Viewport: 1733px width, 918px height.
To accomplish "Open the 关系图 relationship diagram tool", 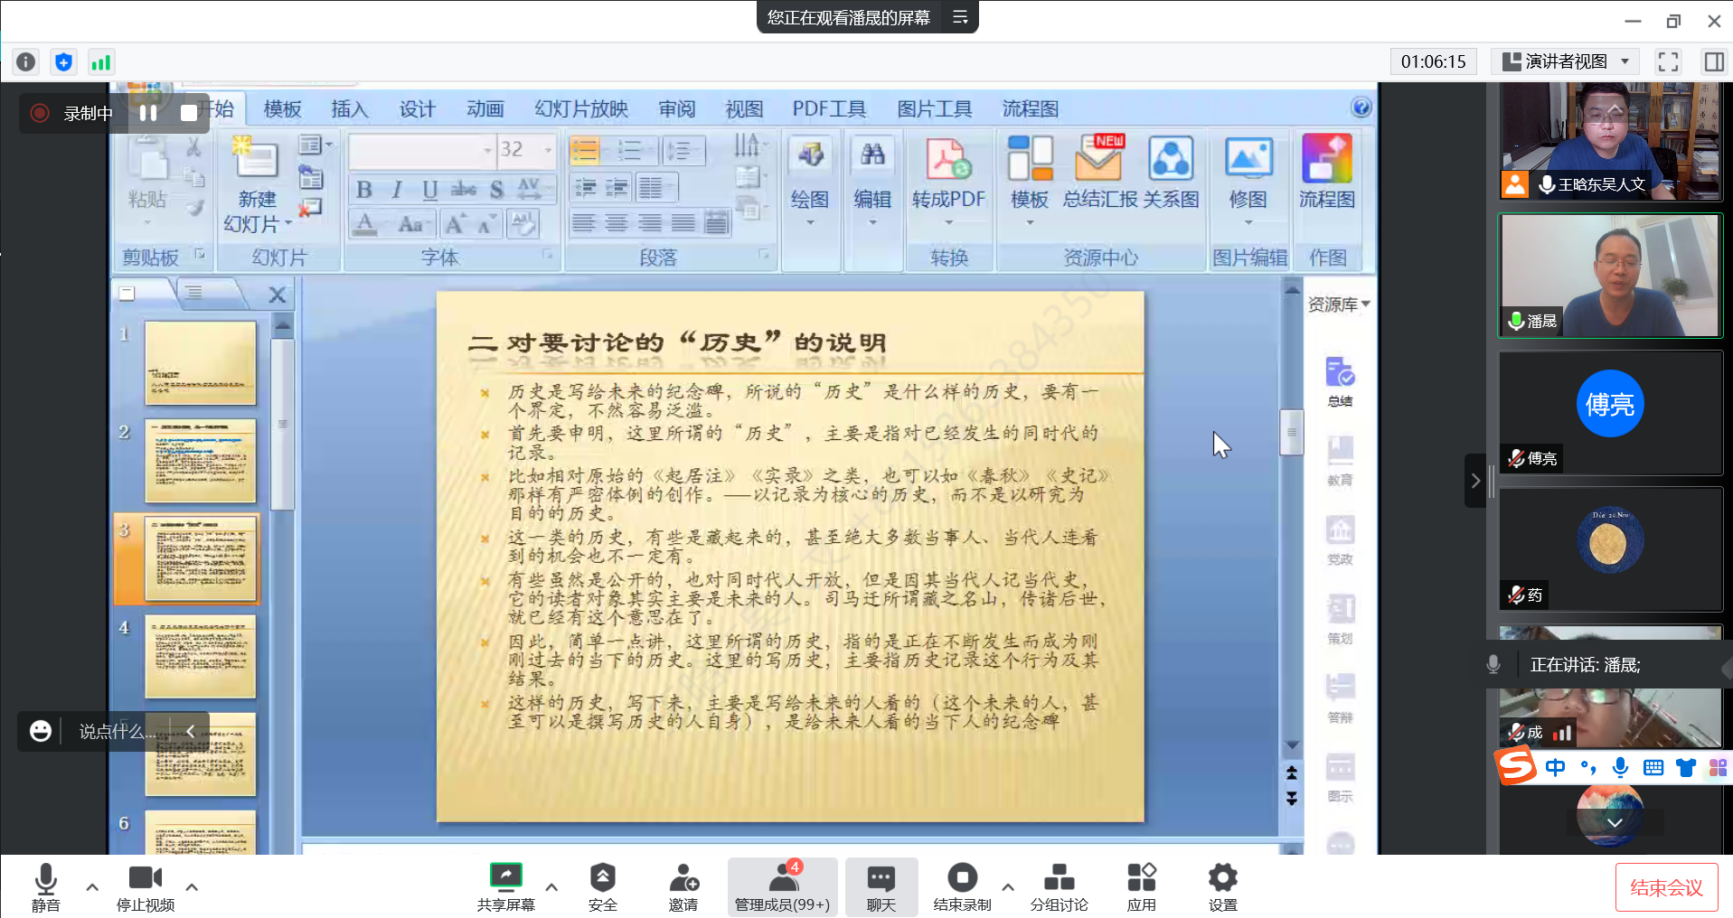I will 1171,160.
